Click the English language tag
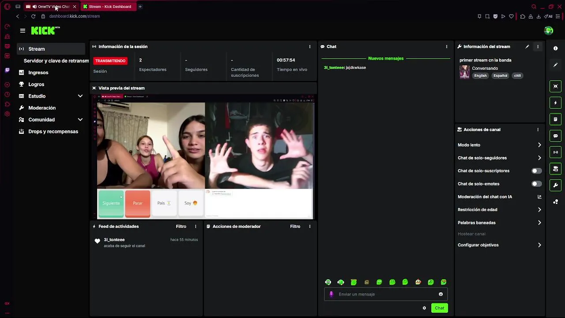Viewport: 565px width, 318px height. 480,76
